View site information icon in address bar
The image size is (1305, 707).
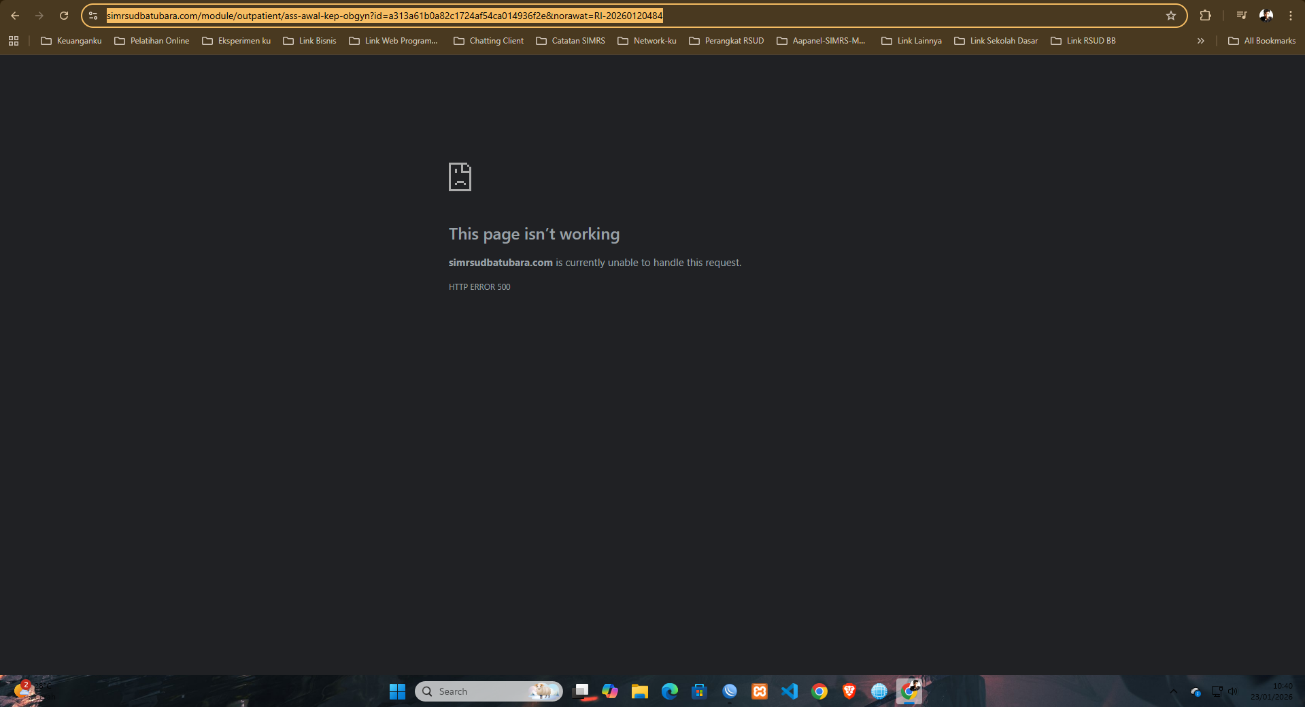(x=93, y=16)
